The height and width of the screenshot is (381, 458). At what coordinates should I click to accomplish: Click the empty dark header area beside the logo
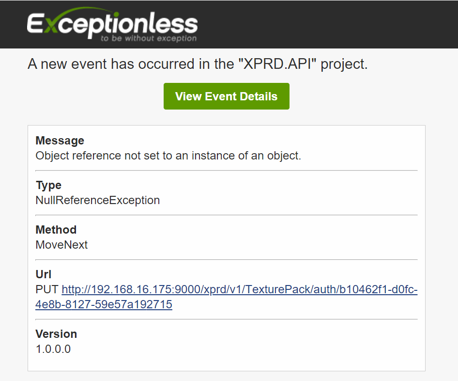pyautogui.click(x=327, y=24)
